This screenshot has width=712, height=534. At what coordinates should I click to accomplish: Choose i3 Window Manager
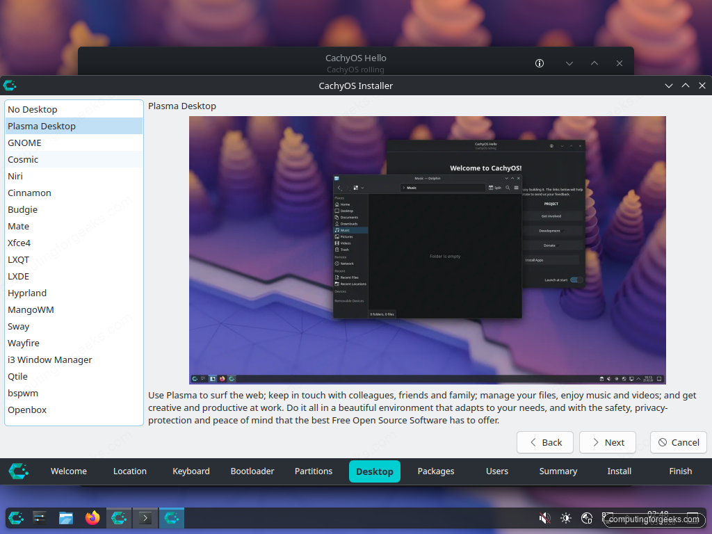point(74,359)
